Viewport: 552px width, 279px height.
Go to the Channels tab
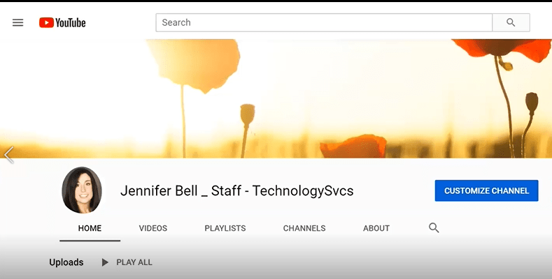coord(304,228)
